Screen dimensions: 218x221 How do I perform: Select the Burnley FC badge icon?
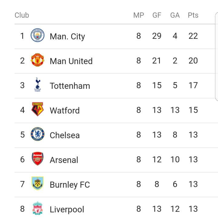pos(38,183)
